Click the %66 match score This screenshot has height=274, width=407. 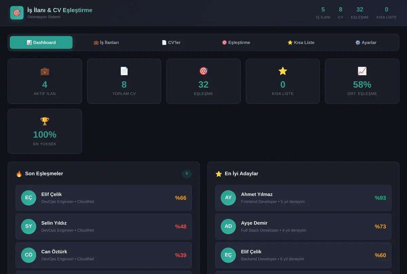click(x=181, y=198)
